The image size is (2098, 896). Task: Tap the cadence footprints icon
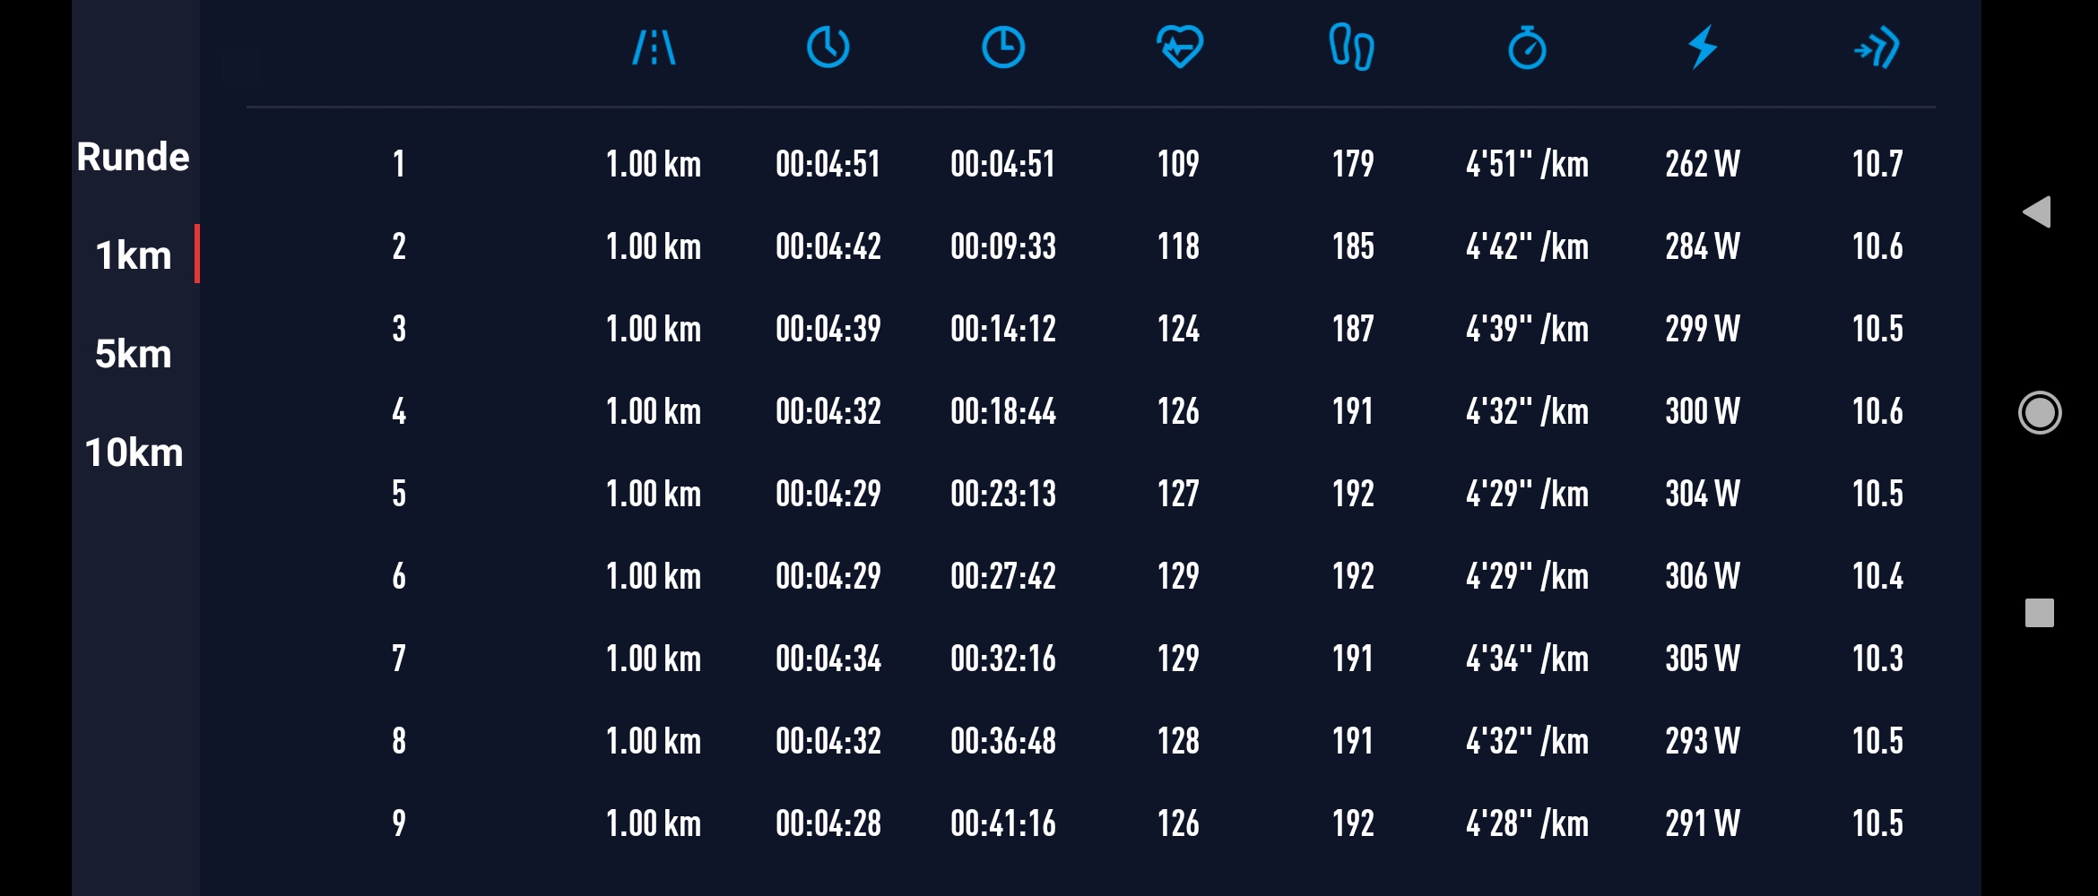click(1351, 47)
